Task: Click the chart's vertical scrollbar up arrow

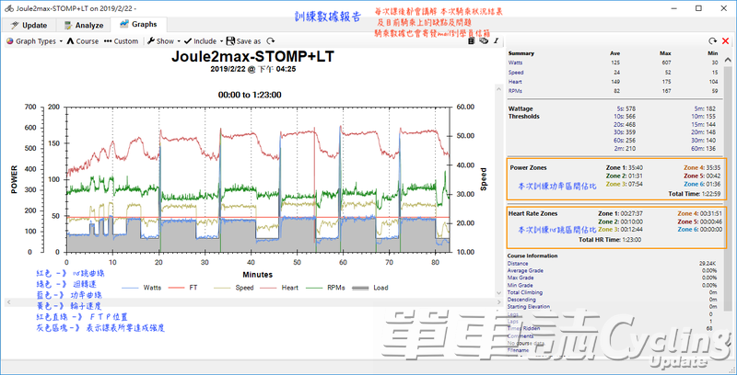Action: [x=498, y=88]
